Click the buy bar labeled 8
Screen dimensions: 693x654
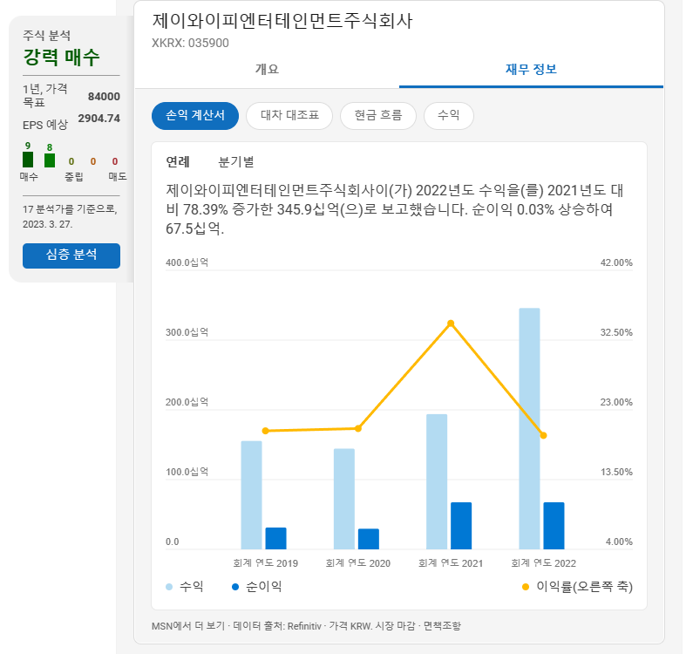tap(50, 160)
